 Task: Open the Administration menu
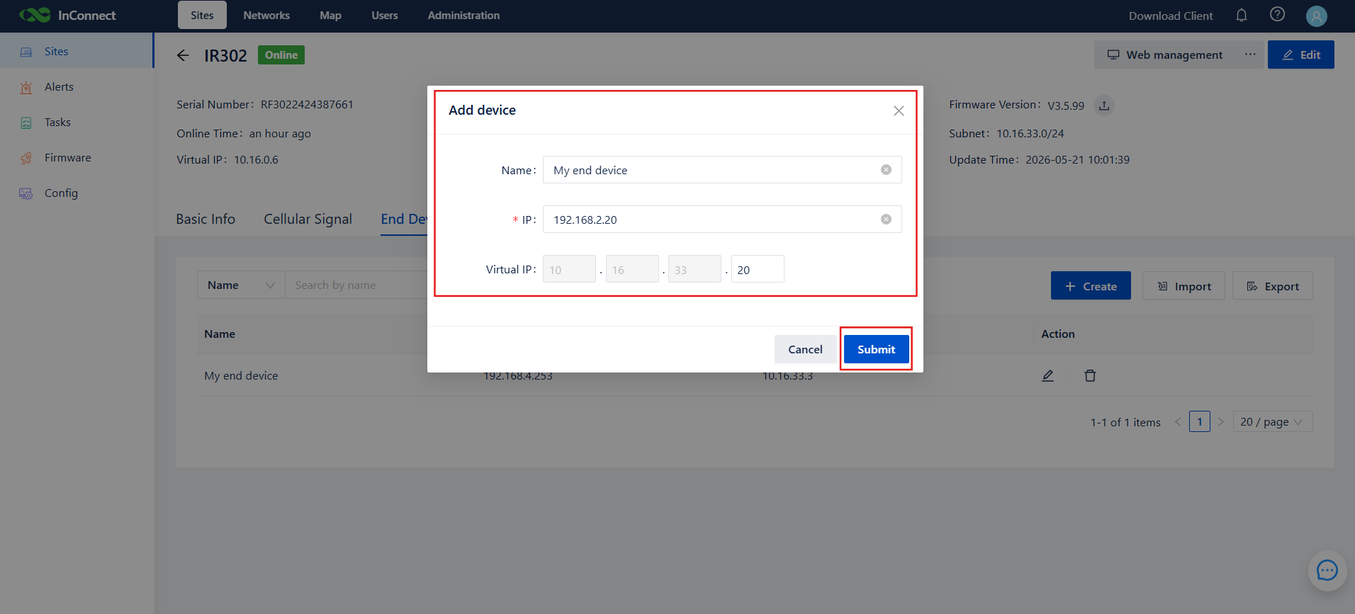(x=463, y=15)
